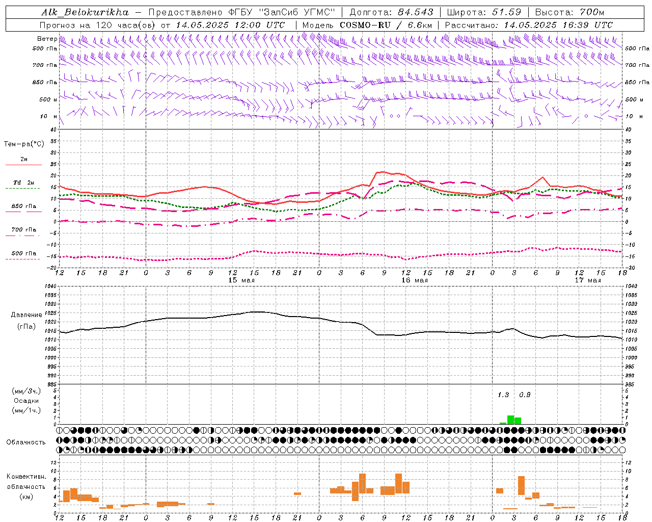Select the start time 14.05.2025 12:00 UTC
The image size is (652, 522).
point(230,25)
